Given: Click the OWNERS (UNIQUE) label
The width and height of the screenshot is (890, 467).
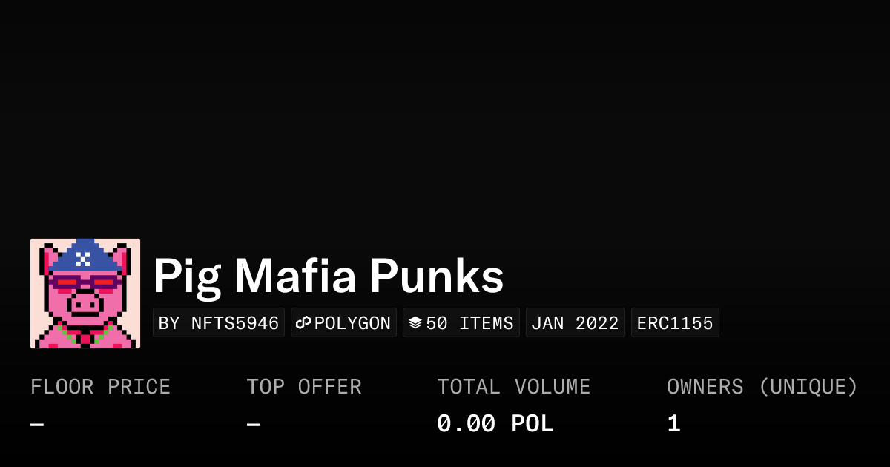Looking at the screenshot, I should pos(762,387).
